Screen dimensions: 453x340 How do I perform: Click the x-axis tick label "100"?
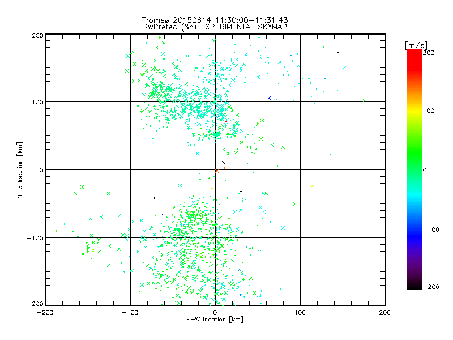pyautogui.click(x=300, y=312)
